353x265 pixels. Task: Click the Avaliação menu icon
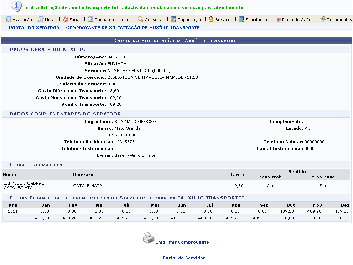pyautogui.click(x=9, y=20)
